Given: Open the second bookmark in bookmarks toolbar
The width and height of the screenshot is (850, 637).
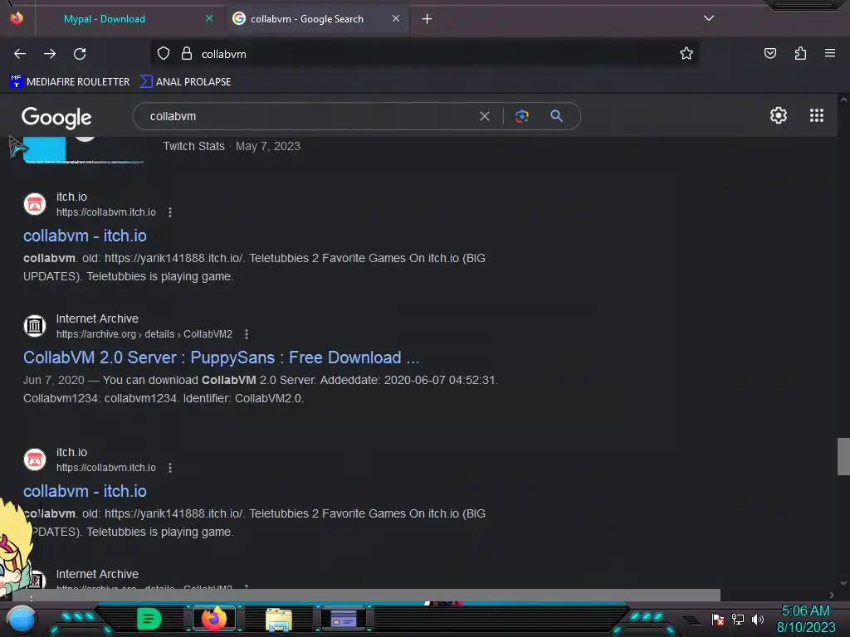Looking at the screenshot, I should (x=185, y=82).
